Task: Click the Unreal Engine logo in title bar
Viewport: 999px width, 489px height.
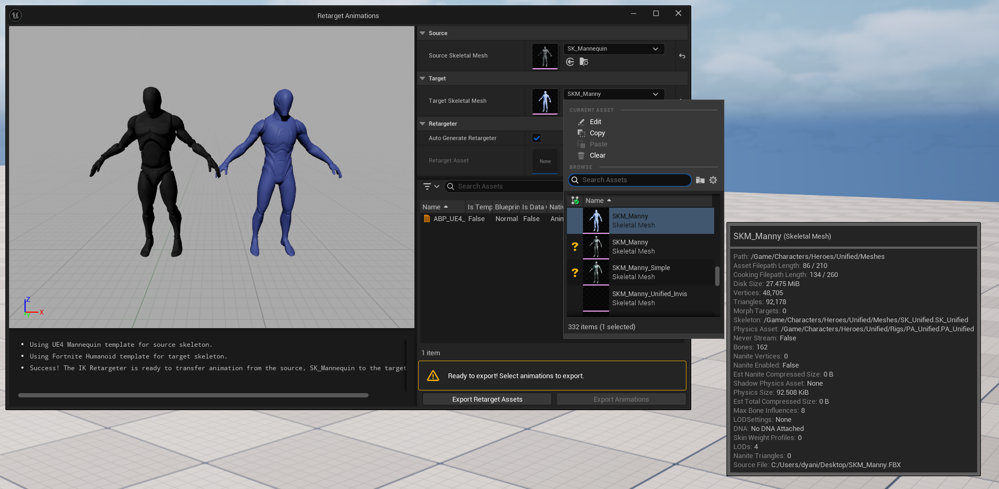Action: 15,15
